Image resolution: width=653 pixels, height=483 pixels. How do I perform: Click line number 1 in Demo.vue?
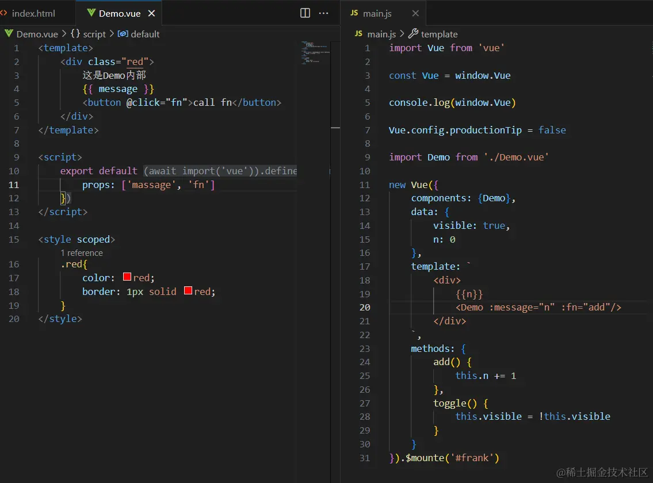(x=17, y=48)
